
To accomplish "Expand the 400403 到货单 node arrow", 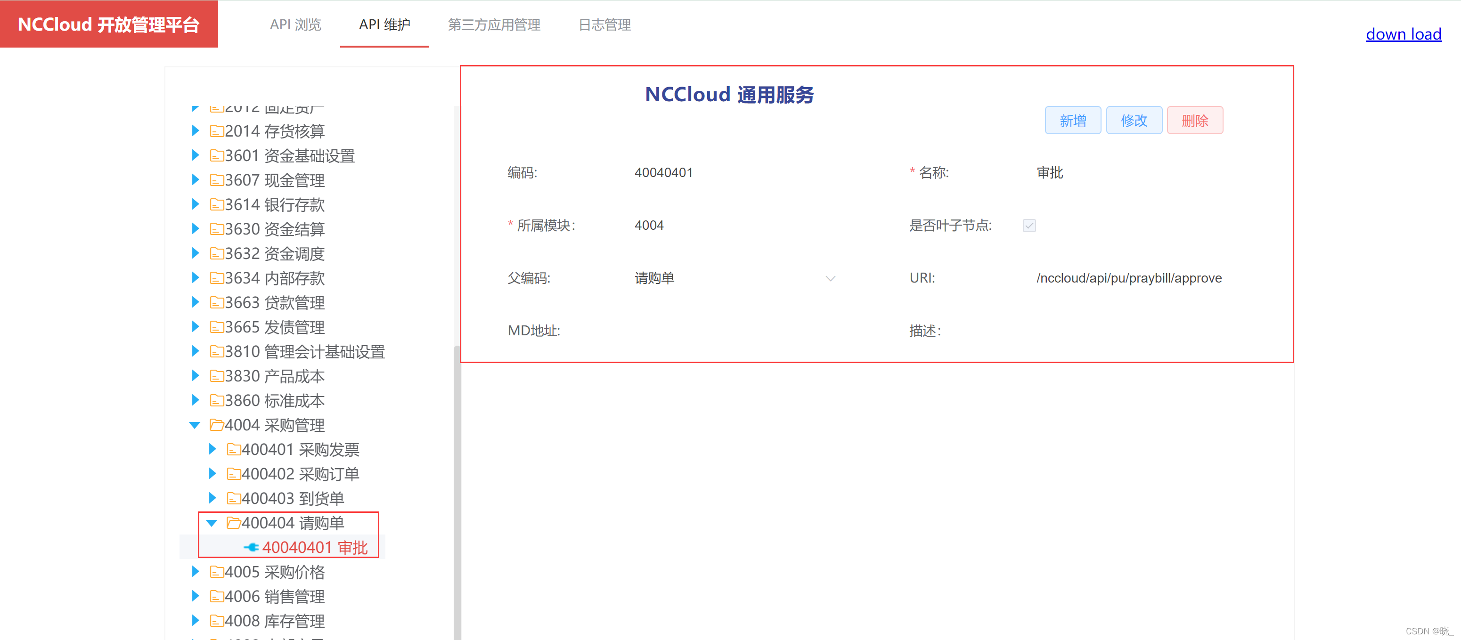I will tap(212, 498).
